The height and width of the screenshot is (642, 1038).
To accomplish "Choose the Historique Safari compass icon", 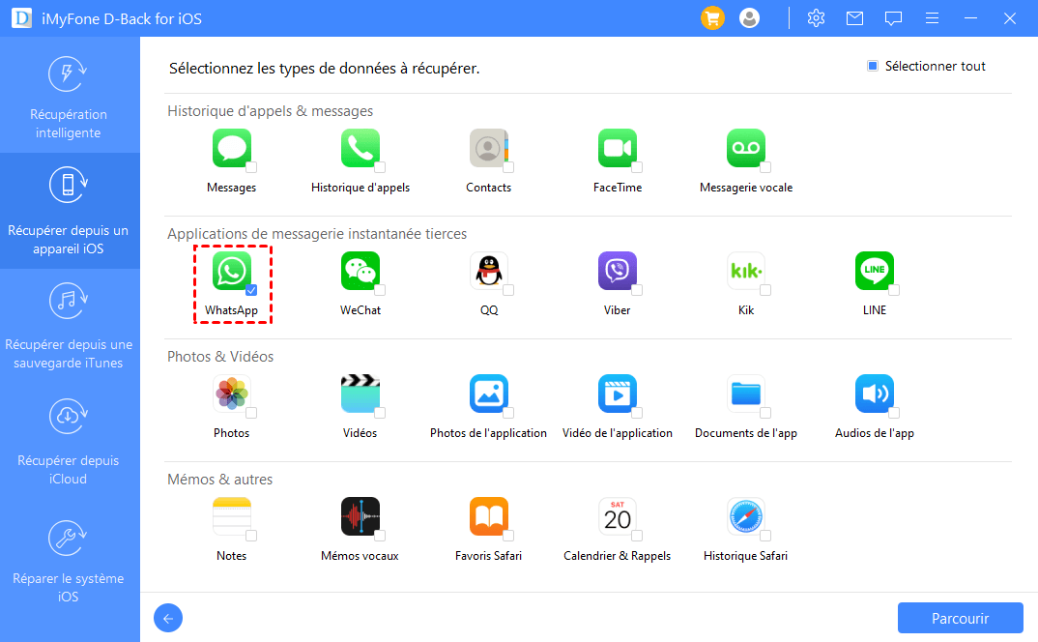I will point(745,517).
